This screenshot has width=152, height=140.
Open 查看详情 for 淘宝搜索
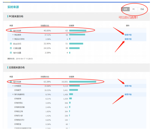click(128, 35)
